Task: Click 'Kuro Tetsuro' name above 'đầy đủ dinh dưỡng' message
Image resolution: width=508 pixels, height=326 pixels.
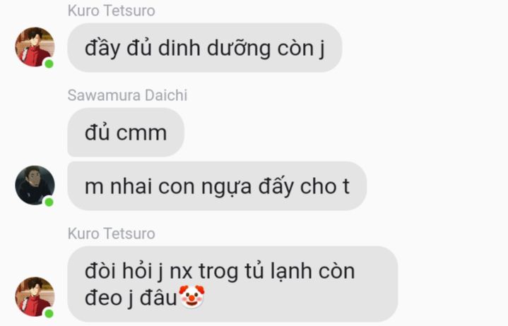Action: click(x=112, y=11)
